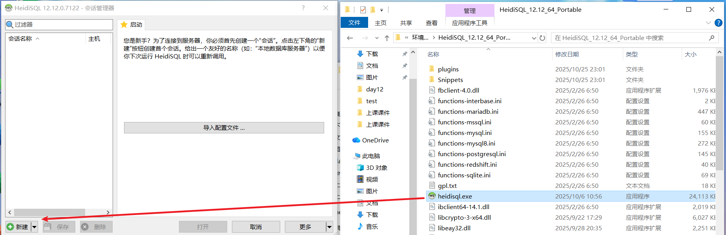Select the plugins folder
The width and height of the screenshot is (726, 235).
[448, 69]
